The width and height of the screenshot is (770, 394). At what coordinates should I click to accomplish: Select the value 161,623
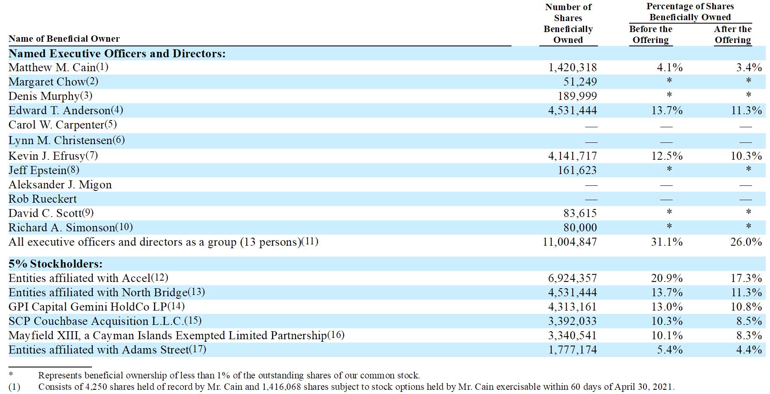[577, 170]
